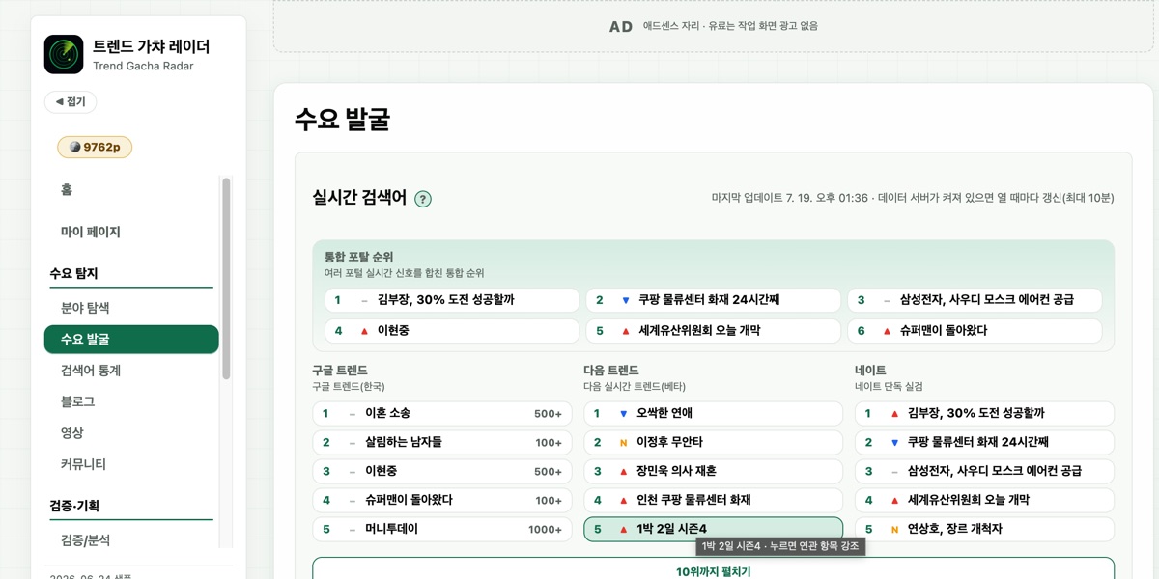
Task: Click the 수요 발굴 page heading
Action: [342, 120]
